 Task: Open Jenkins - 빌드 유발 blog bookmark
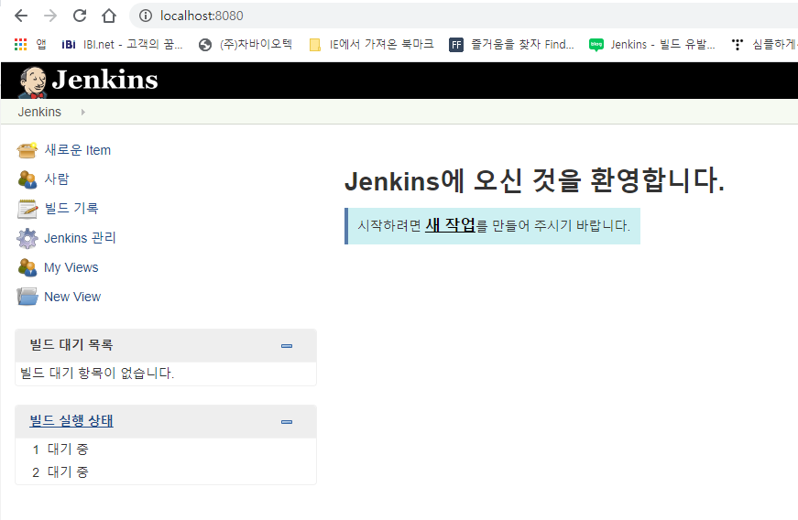(652, 45)
